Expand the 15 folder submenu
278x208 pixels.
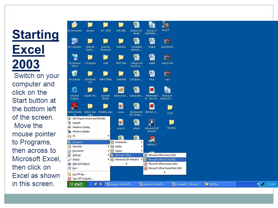[89, 136]
